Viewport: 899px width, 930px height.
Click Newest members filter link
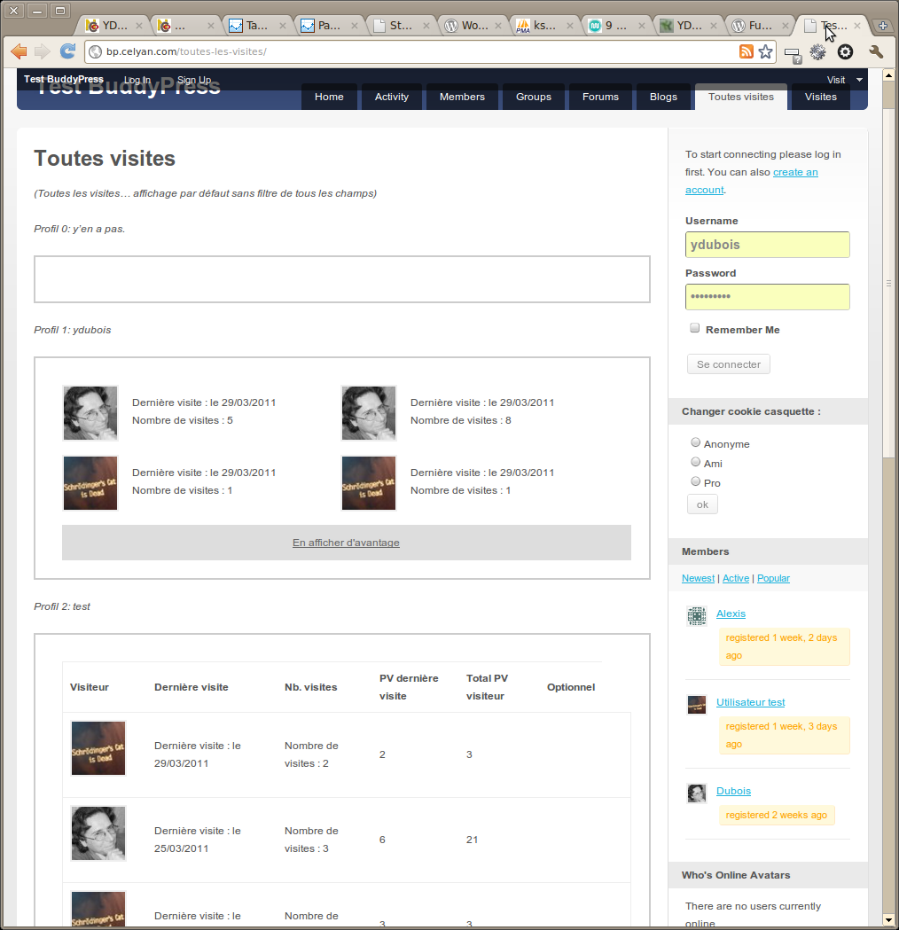point(698,578)
